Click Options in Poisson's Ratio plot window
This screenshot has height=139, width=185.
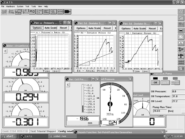(37, 28)
